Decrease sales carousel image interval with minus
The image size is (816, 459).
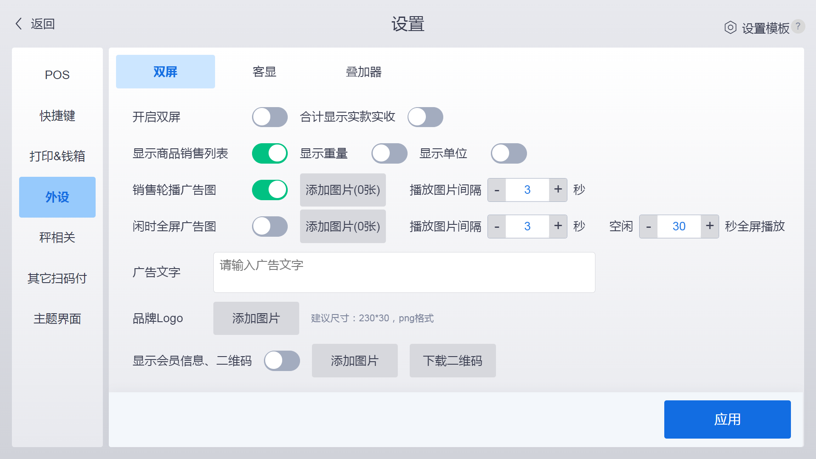[497, 190]
